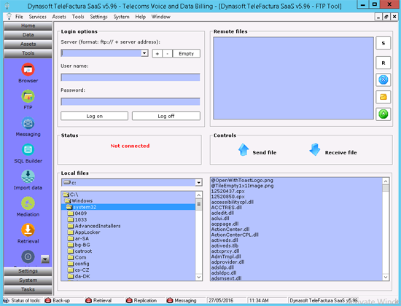Select file ActionCenterCPL.dll
The height and width of the screenshot is (306, 401).
pos(235,235)
